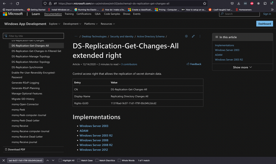Viewport: 276px width, 164px height.
Task: Enable the Highlight All checkbox
Action: coord(60,160)
